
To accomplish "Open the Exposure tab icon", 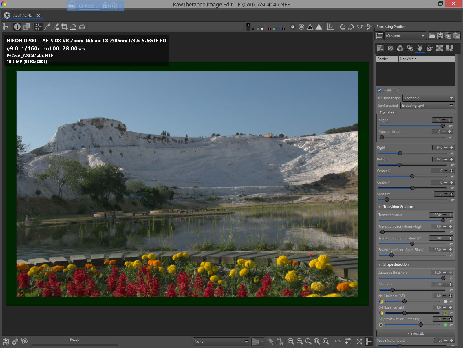I will [380, 48].
